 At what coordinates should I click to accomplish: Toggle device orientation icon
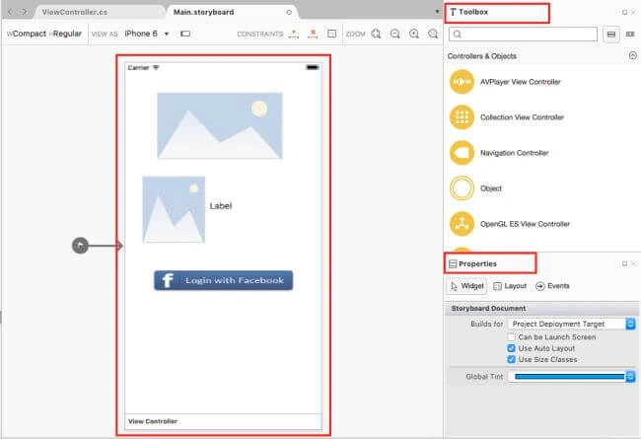coord(185,34)
